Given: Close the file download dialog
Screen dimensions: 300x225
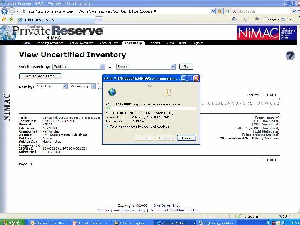Looking at the screenshot, I should 196,78.
